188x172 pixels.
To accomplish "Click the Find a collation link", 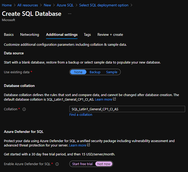I will pyautogui.click(x=81, y=115).
